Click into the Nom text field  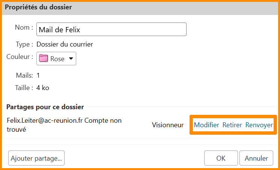tap(111, 29)
